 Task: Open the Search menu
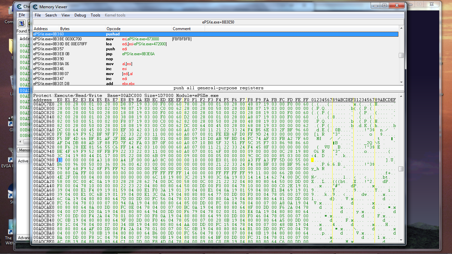click(x=51, y=15)
